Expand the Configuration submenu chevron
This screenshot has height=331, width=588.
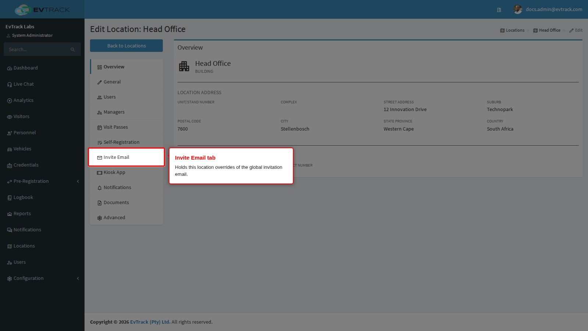pos(78,278)
